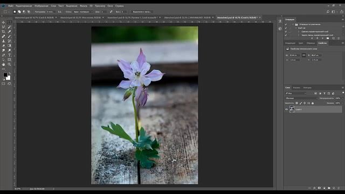Choose Add to Selection mode

[19, 12]
